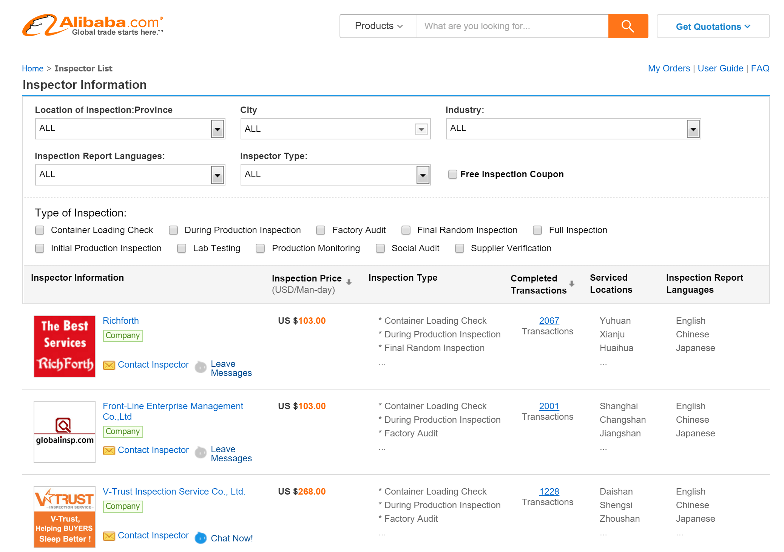The width and height of the screenshot is (784, 552).
Task: Tick Initial Production Inspection checkbox
Action: 40,248
